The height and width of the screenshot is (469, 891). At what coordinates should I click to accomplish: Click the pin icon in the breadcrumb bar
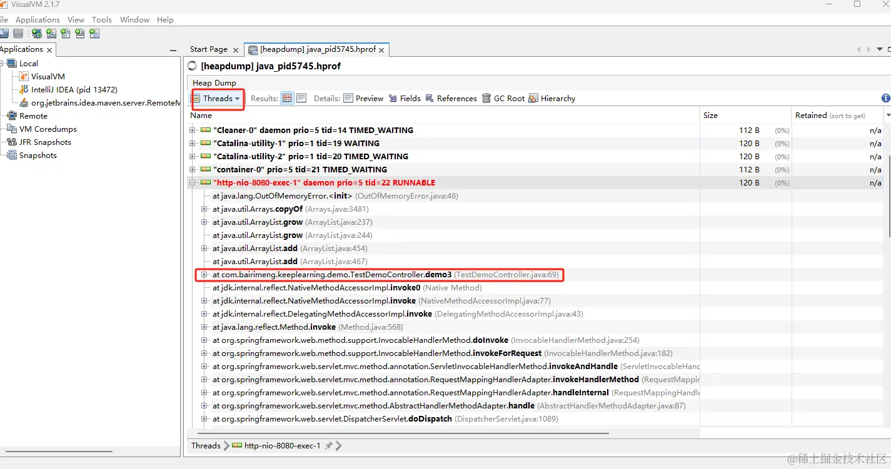[329, 446]
